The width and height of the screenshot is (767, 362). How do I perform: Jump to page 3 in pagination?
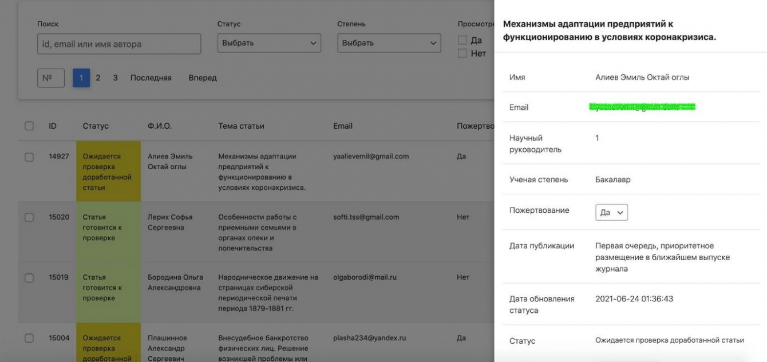click(x=115, y=78)
